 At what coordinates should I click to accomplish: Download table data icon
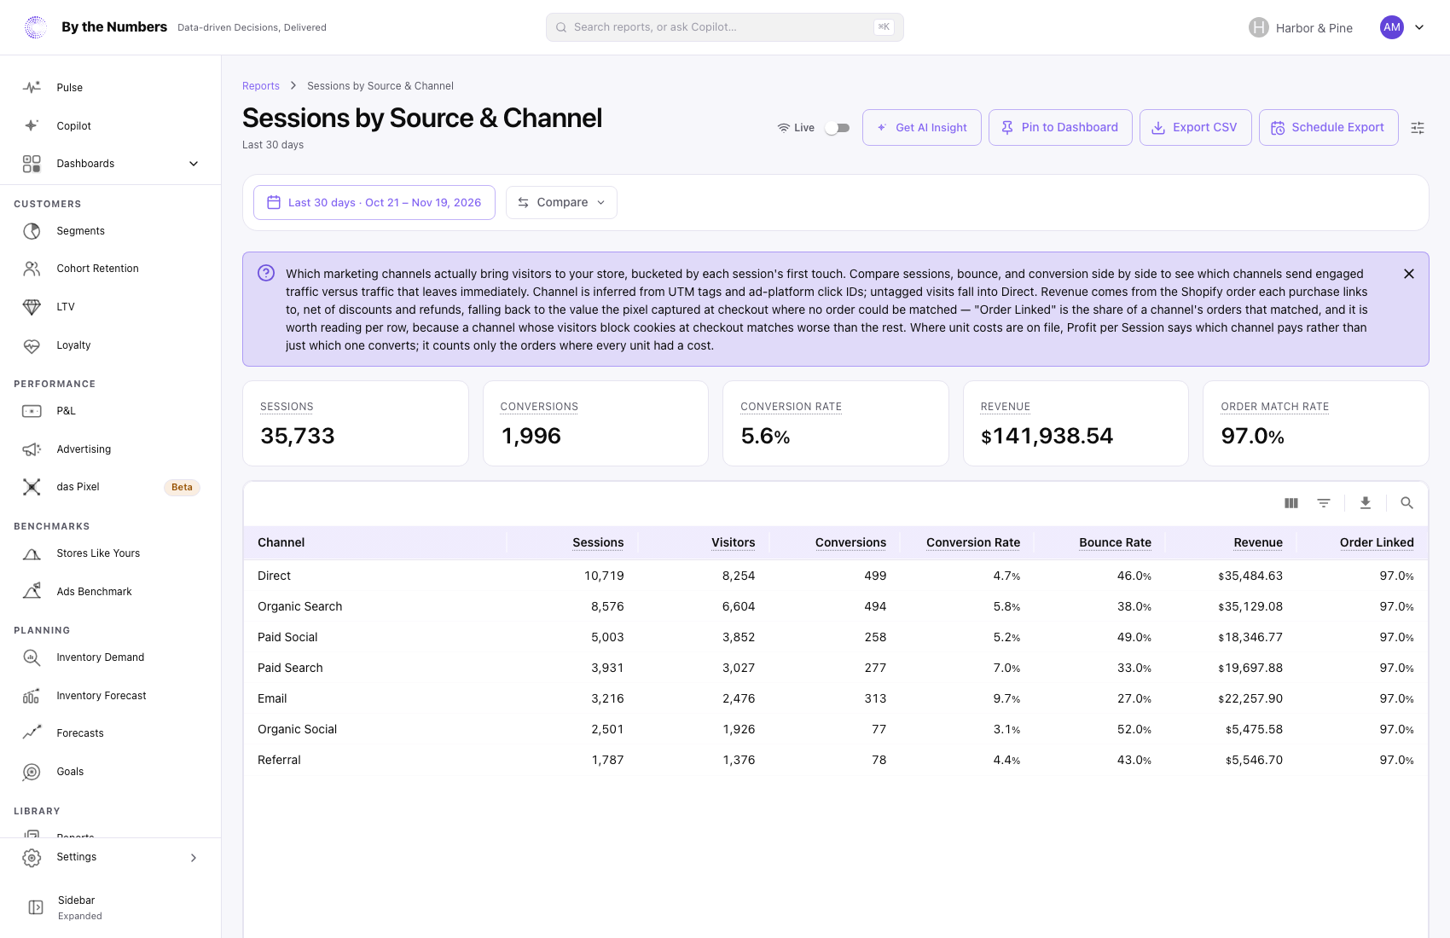coord(1366,503)
